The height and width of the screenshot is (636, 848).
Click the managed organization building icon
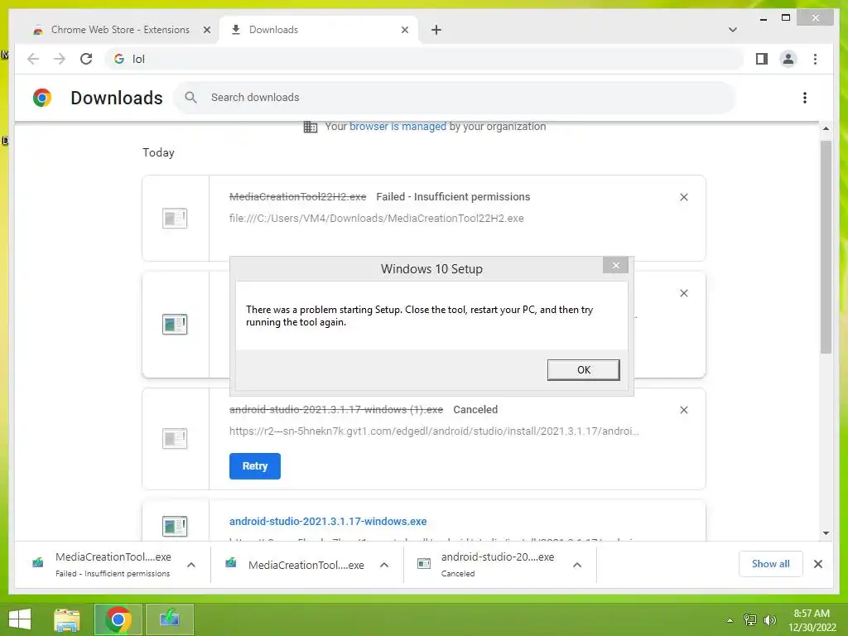click(311, 127)
